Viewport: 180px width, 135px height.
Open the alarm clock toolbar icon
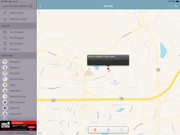coord(121,130)
